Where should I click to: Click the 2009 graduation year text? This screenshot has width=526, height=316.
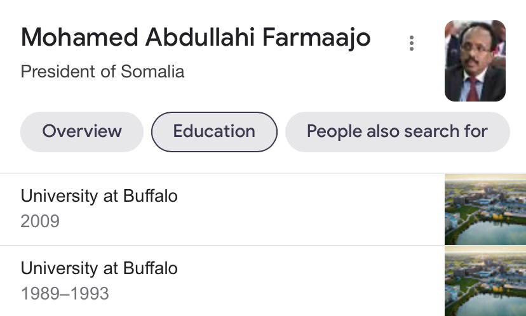point(40,221)
